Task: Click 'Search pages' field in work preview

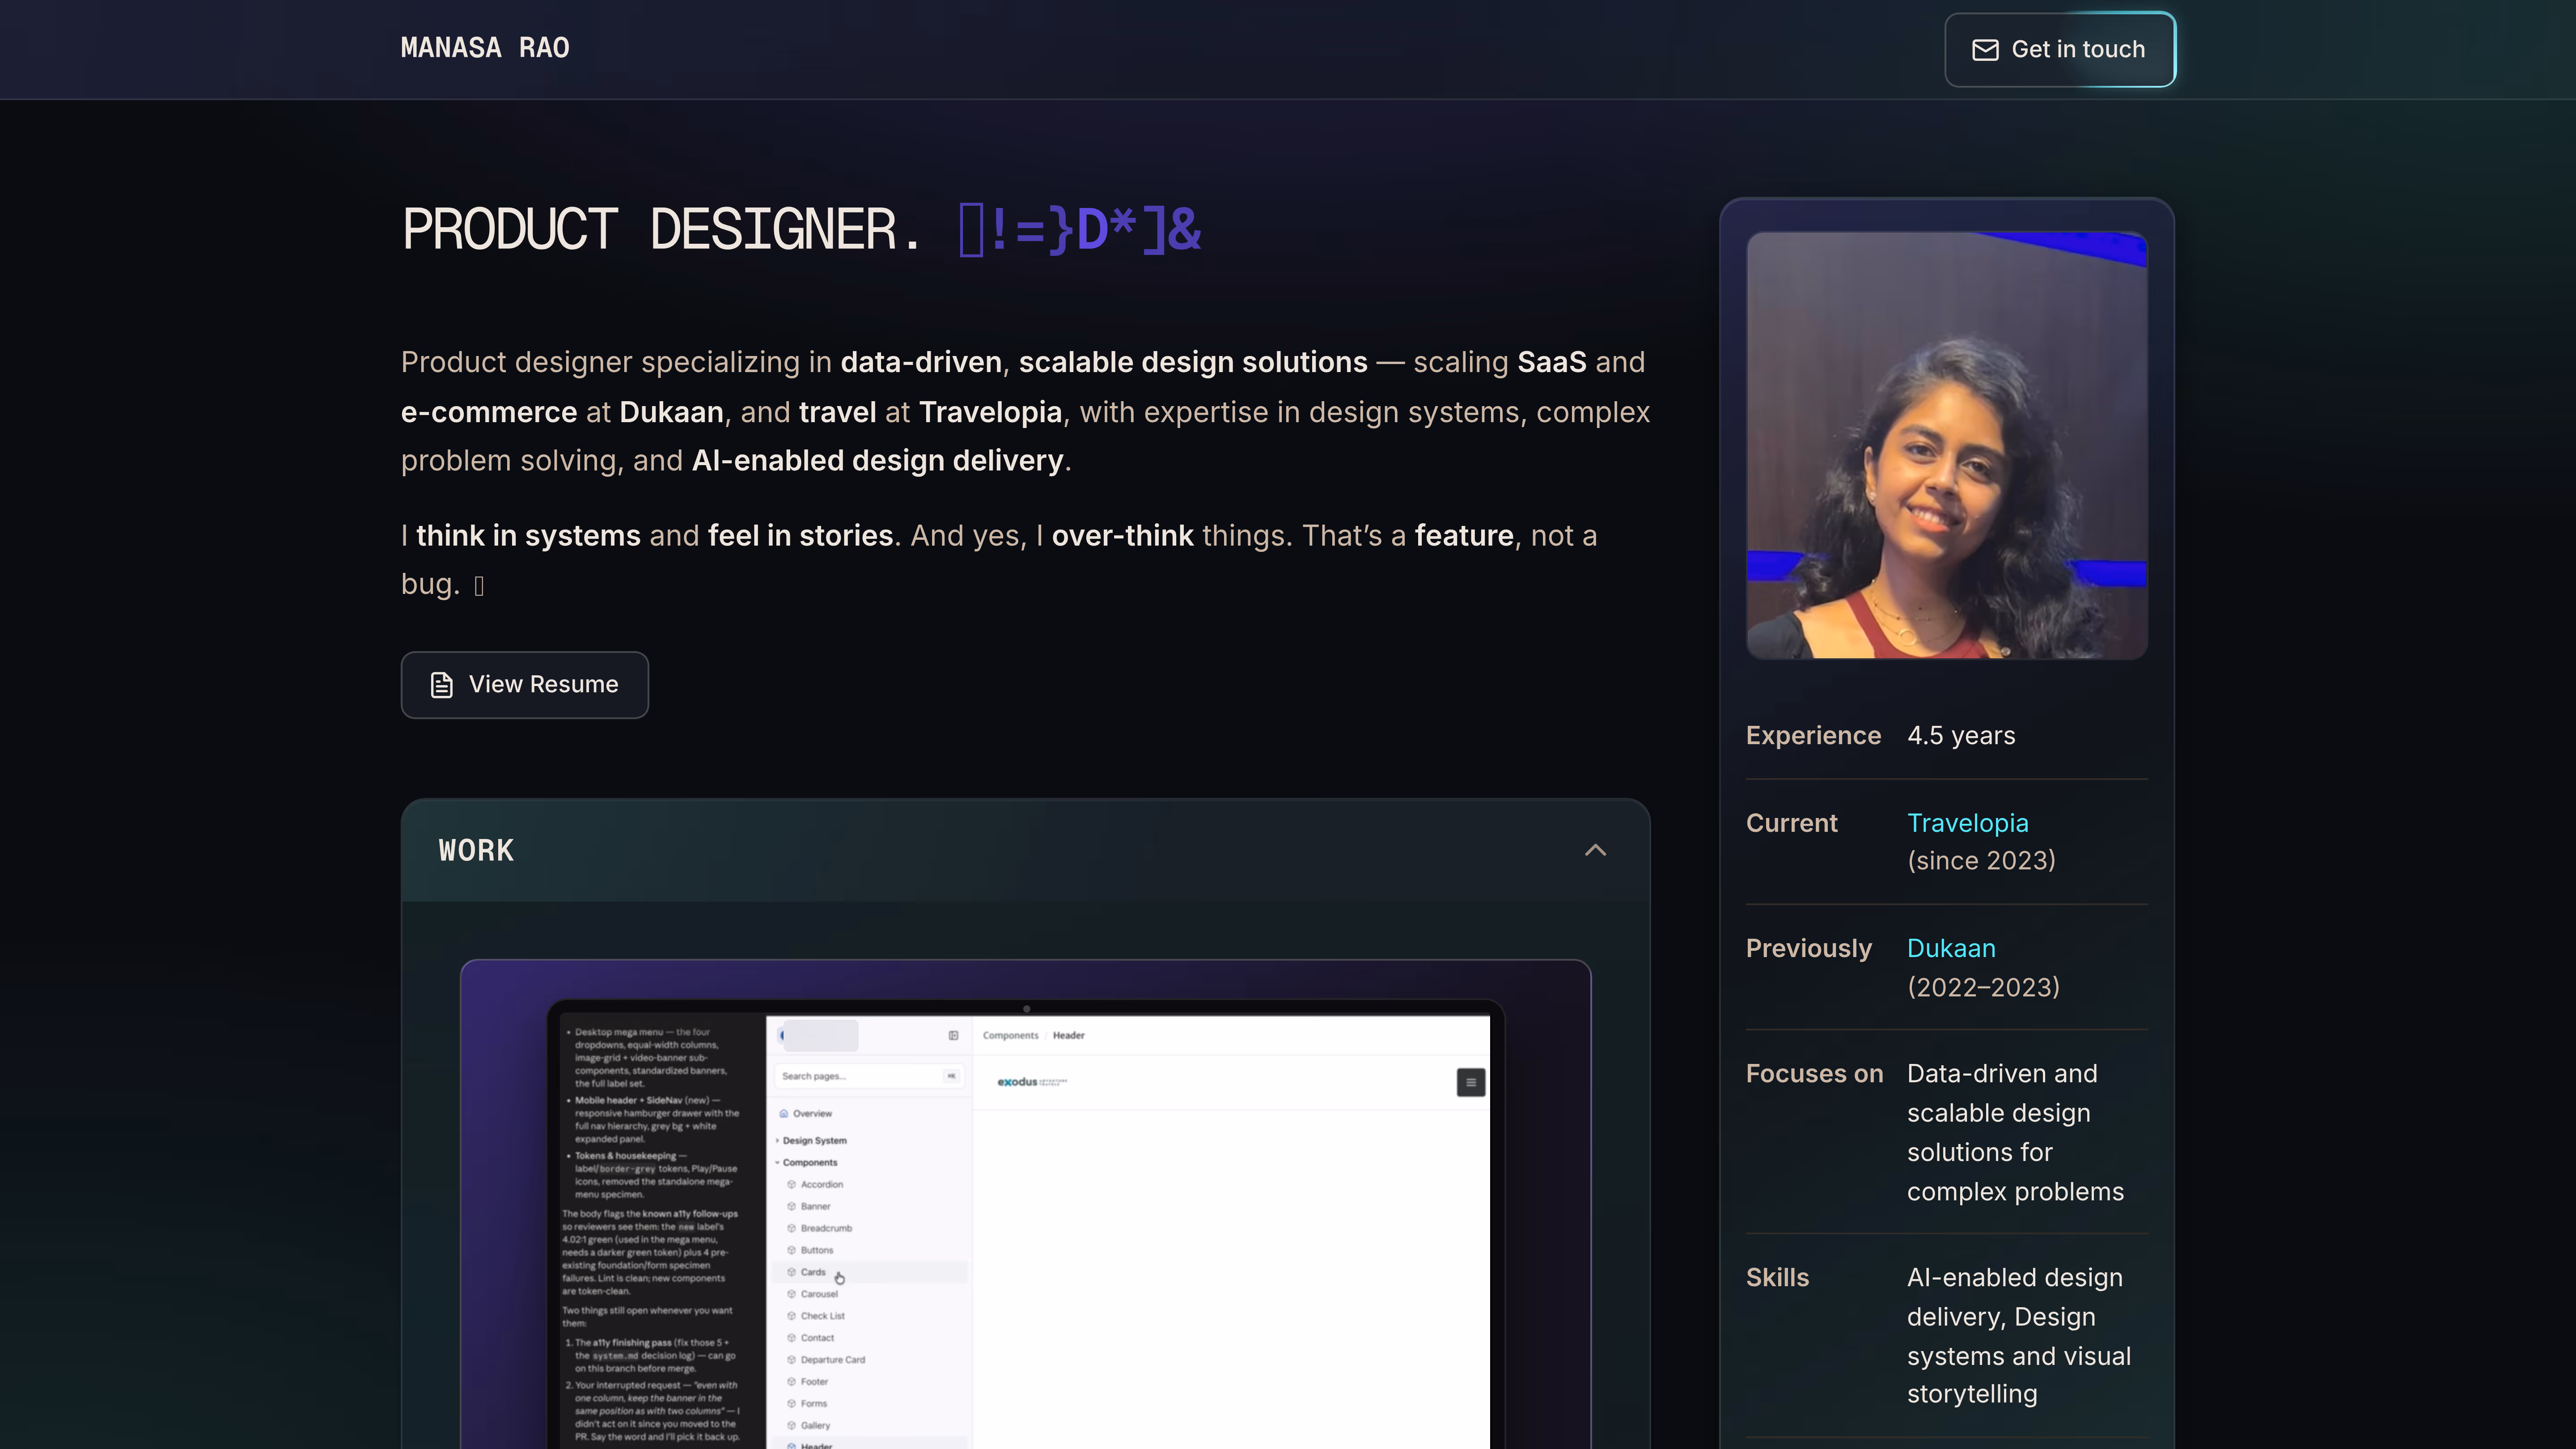Action: coord(868,1076)
